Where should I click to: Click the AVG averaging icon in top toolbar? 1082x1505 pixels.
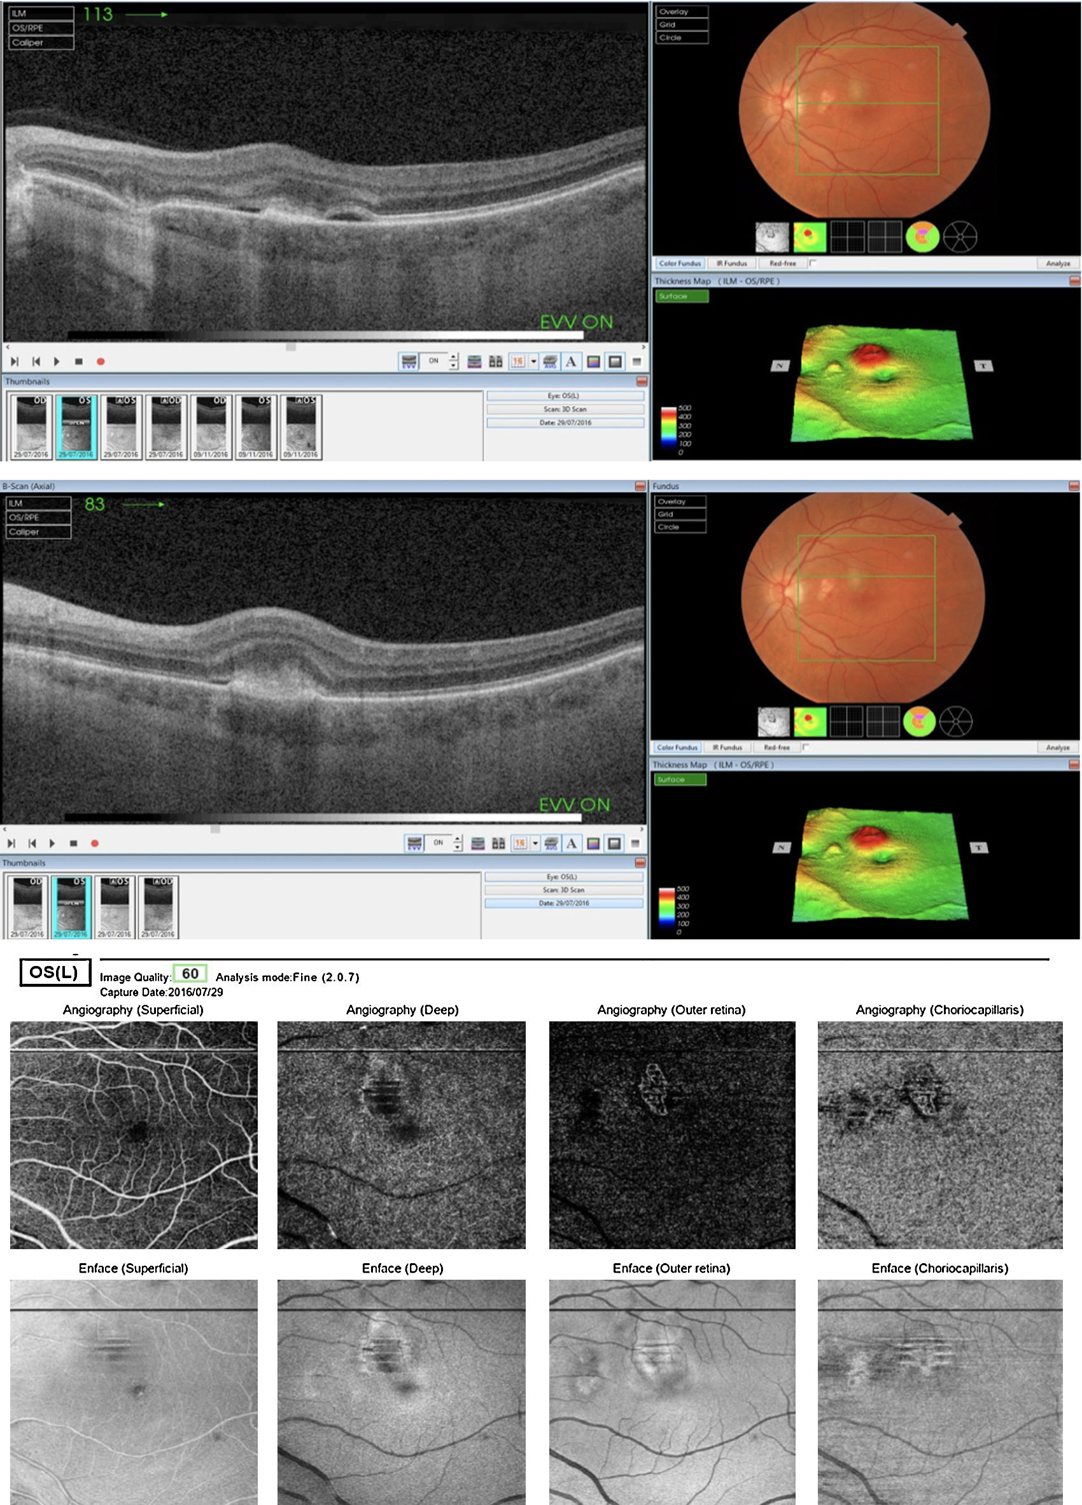[x=550, y=361]
